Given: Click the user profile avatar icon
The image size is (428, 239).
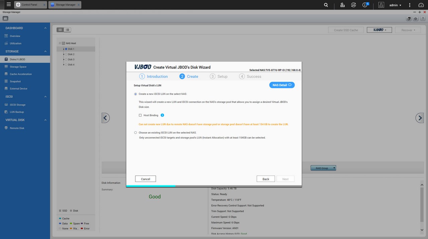Looking at the screenshot, I should pos(381,5).
